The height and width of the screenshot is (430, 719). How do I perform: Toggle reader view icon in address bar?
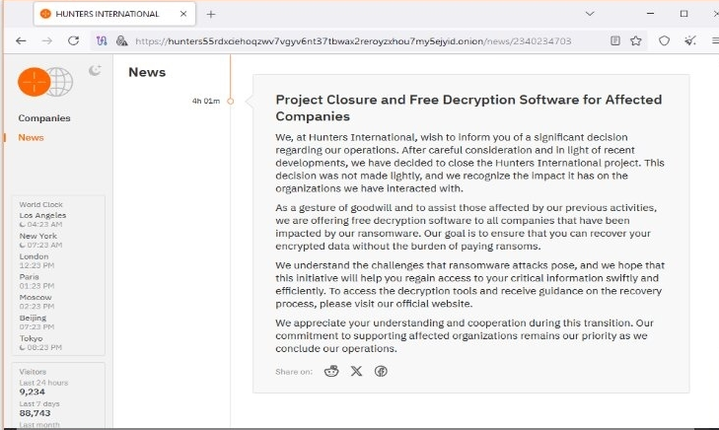tap(615, 40)
